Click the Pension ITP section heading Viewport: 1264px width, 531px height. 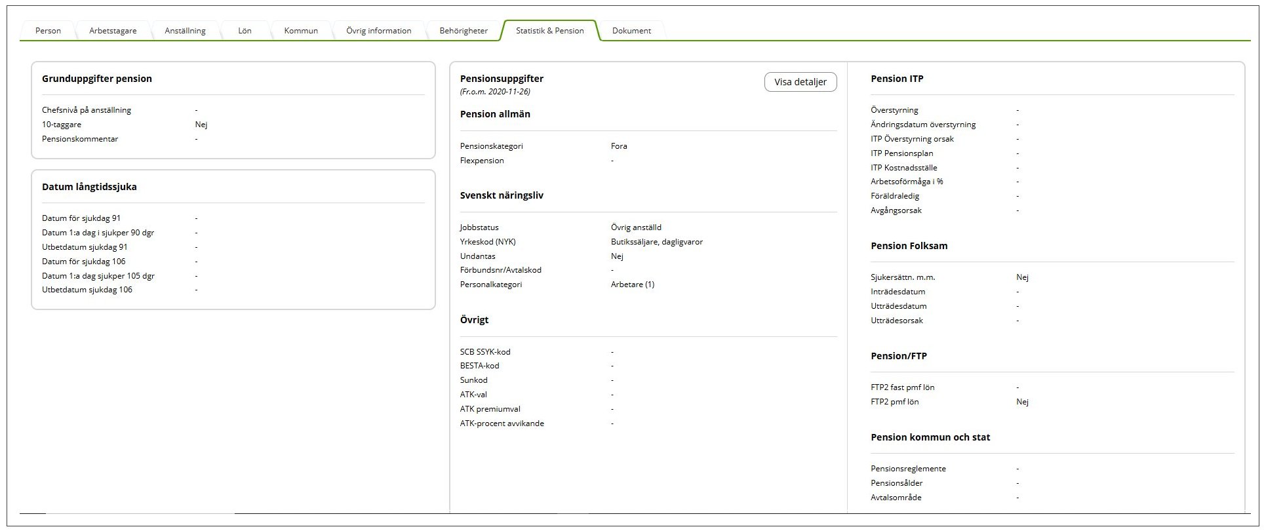point(897,79)
